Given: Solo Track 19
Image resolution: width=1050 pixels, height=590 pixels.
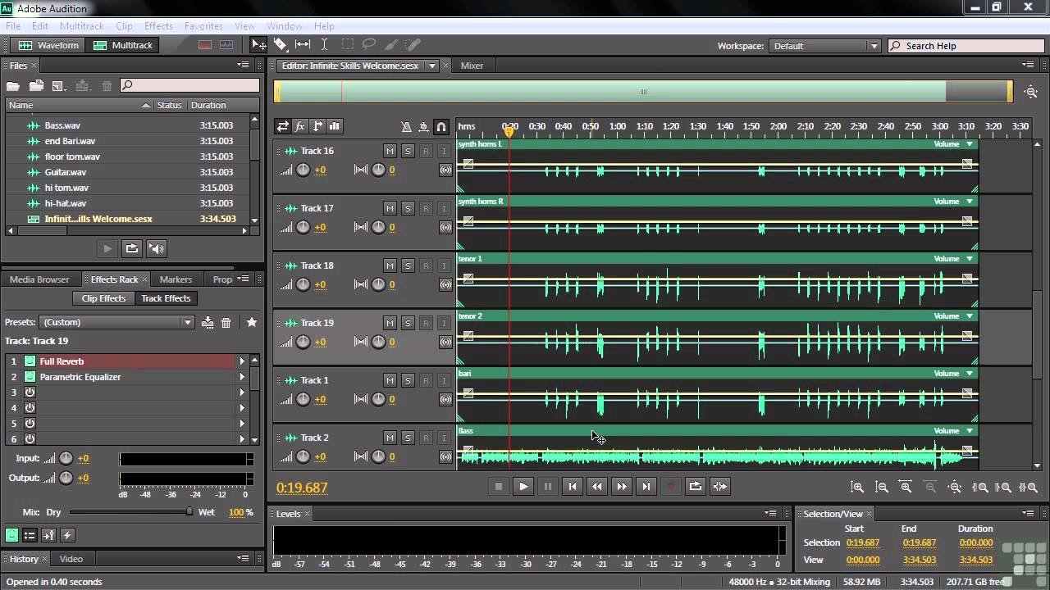Looking at the screenshot, I should (408, 323).
